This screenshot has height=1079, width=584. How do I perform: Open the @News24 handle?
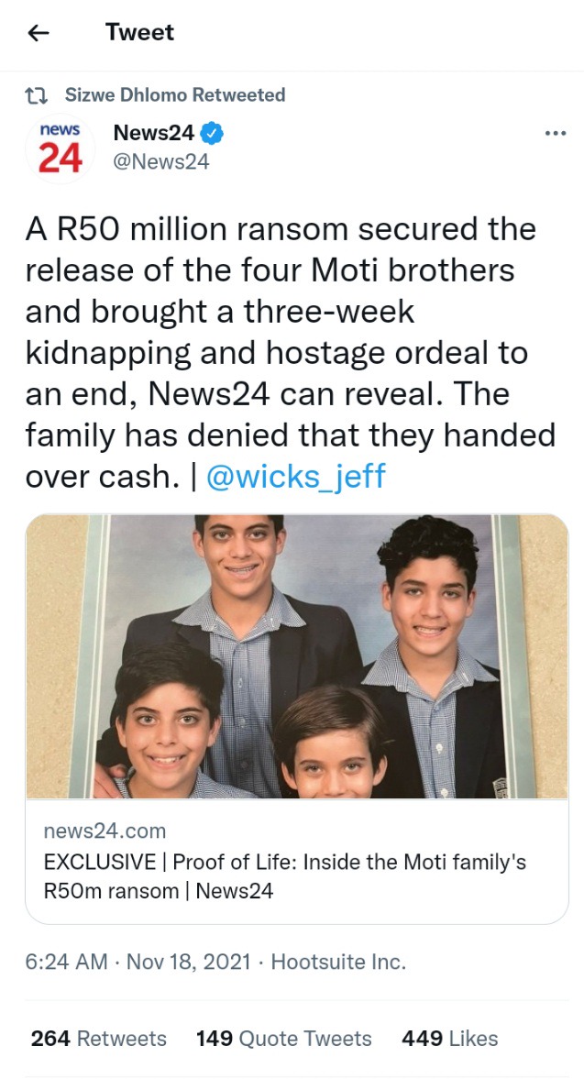point(161,162)
